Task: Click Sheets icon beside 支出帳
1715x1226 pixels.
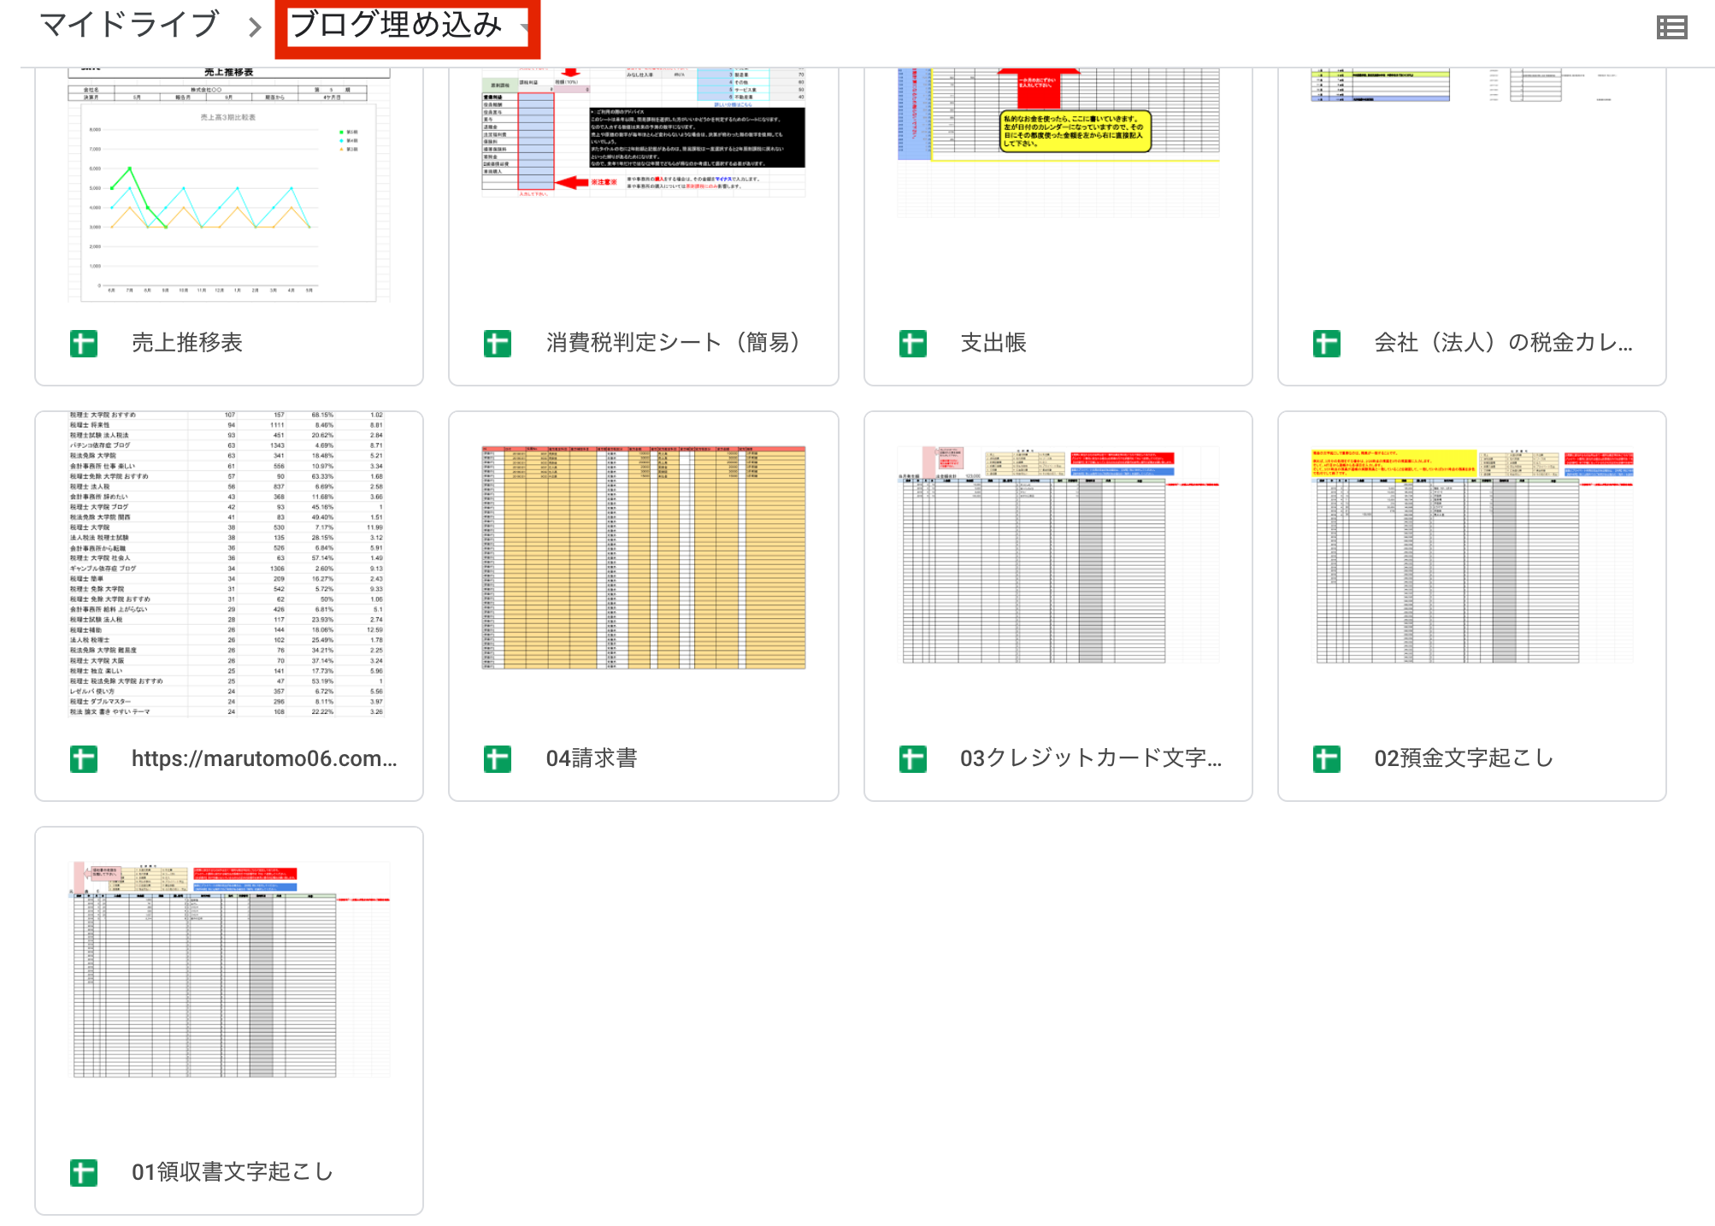Action: coord(913,344)
